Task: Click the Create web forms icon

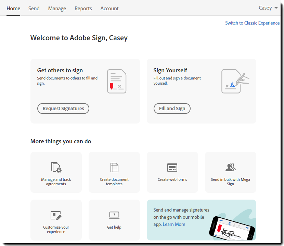Action: point(172,168)
